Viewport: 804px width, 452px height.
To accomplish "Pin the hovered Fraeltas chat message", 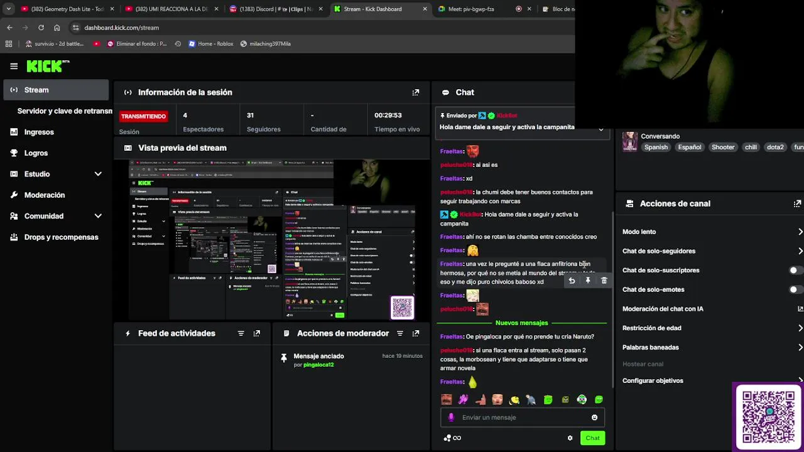I will [x=588, y=281].
